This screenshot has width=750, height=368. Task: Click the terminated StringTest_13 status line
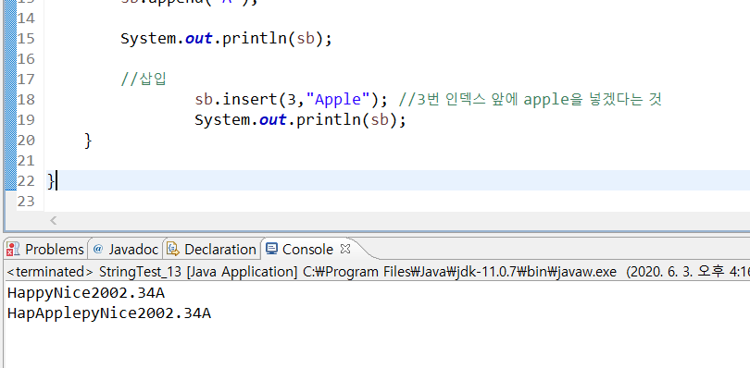378,272
